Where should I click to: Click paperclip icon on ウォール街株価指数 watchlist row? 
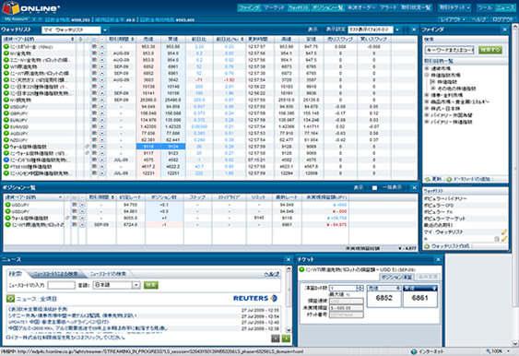tap(87, 147)
